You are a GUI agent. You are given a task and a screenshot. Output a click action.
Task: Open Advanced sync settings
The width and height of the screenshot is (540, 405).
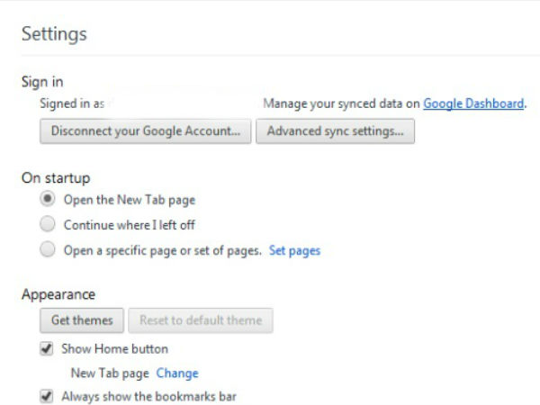[335, 131]
